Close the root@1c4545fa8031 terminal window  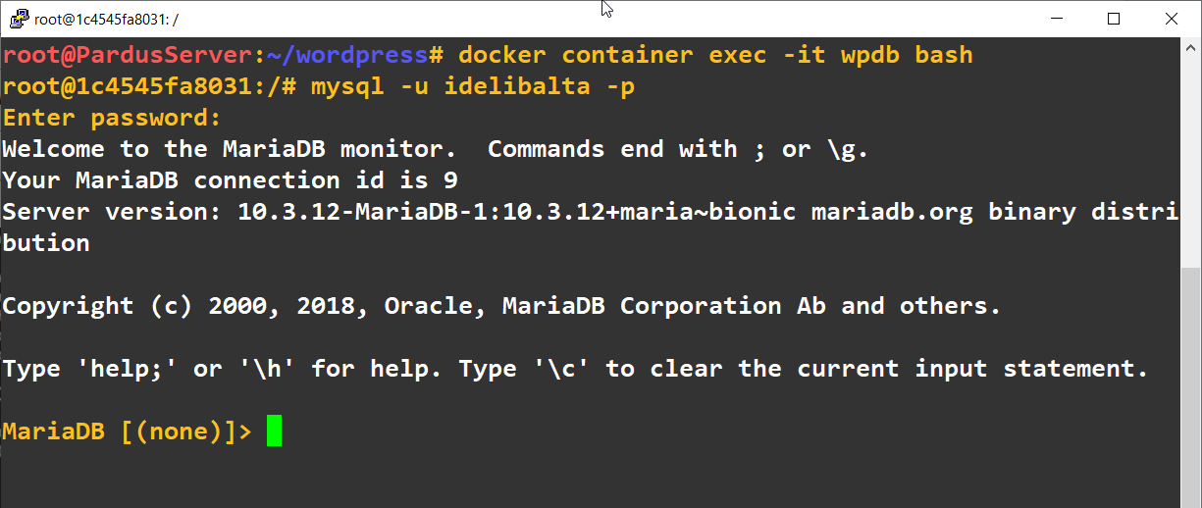1172,19
